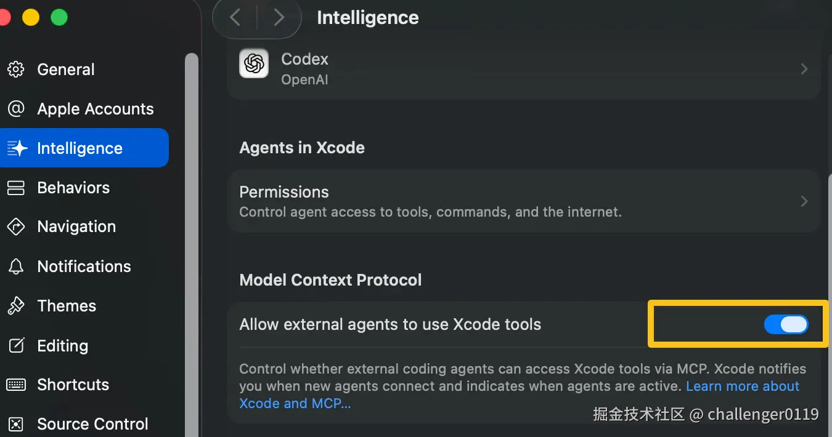Expand the Codex row chevron

click(804, 69)
